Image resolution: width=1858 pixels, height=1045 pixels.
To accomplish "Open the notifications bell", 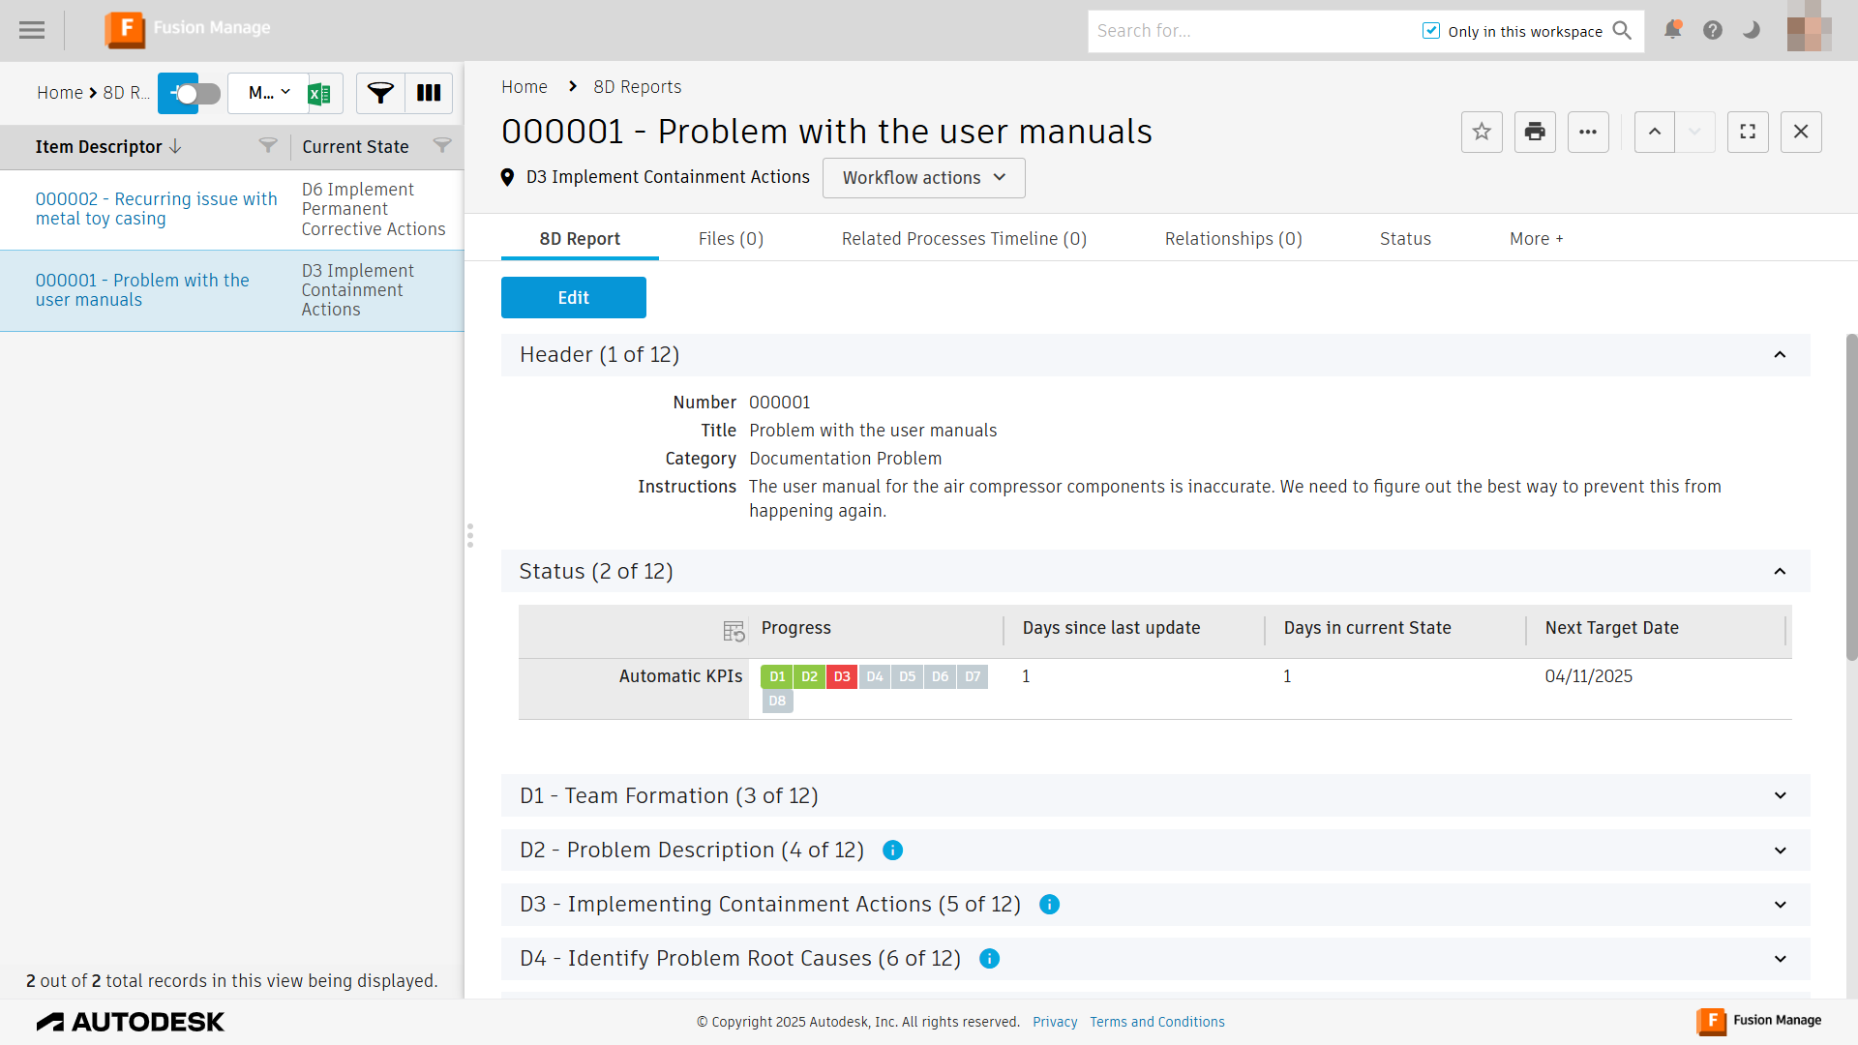I will tap(1672, 30).
